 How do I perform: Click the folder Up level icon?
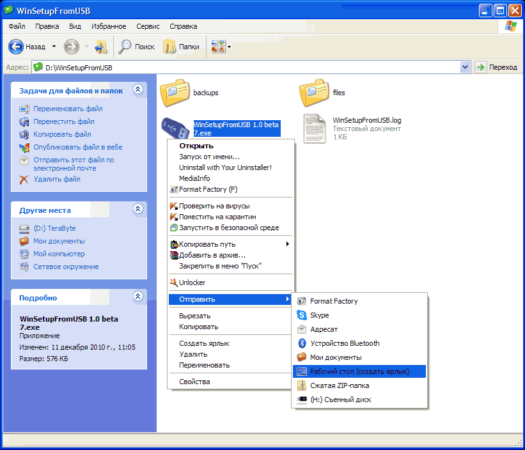[101, 46]
